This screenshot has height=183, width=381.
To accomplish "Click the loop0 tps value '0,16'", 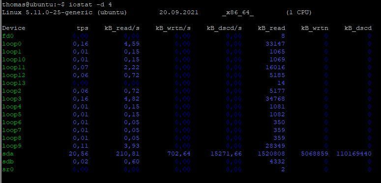I will (81, 44).
